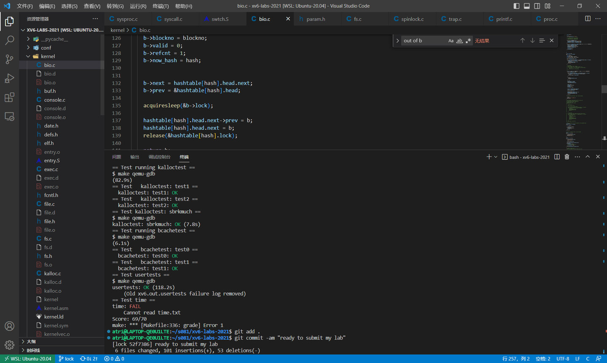Split the terminal panel
The image size is (607, 363).
[x=557, y=157]
